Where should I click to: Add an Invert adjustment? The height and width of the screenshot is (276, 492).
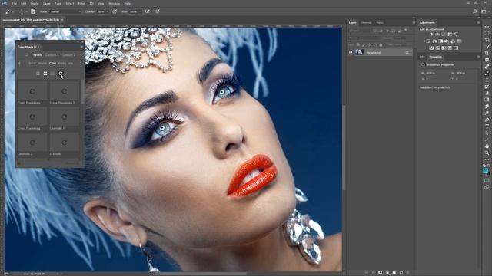coord(431,48)
